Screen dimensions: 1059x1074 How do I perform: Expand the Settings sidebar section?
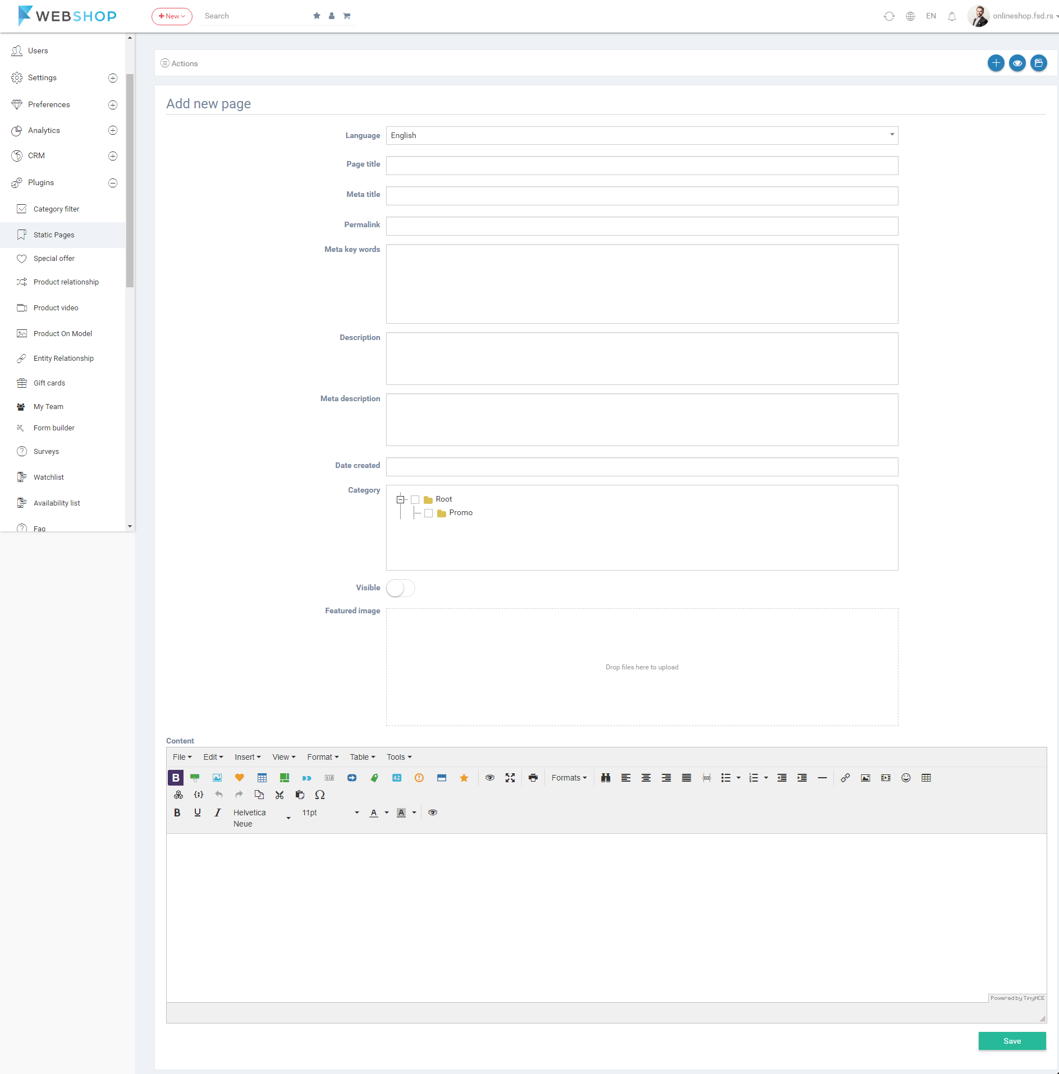click(113, 78)
